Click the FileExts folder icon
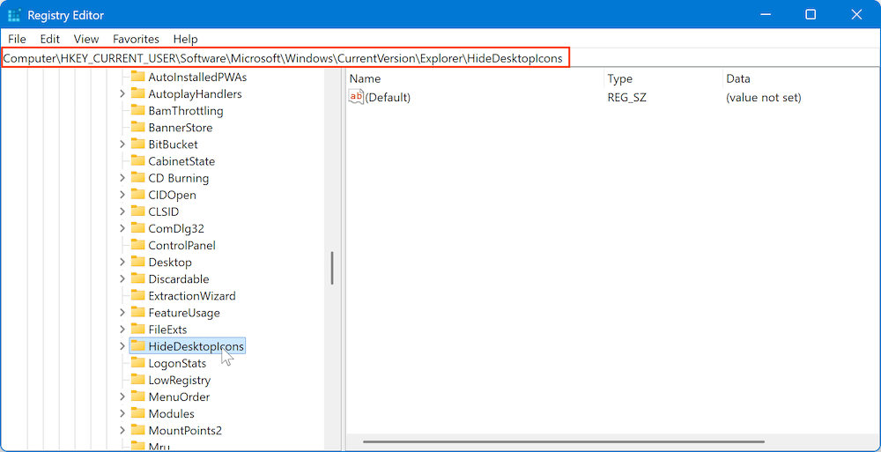881x452 pixels. point(137,330)
